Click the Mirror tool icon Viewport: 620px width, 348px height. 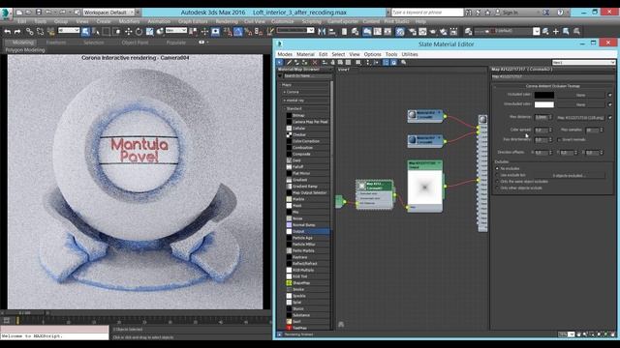point(322,31)
